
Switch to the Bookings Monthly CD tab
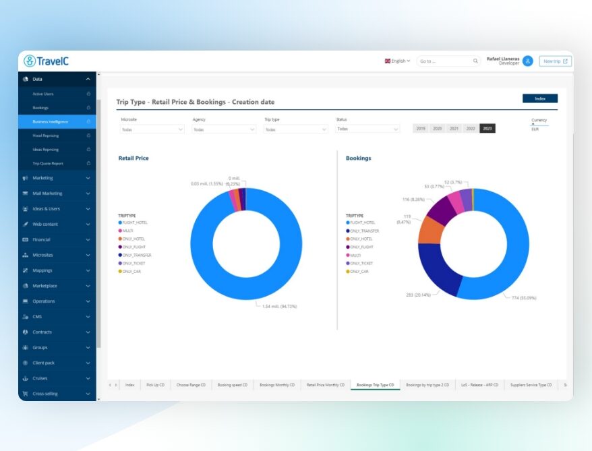pyautogui.click(x=277, y=385)
